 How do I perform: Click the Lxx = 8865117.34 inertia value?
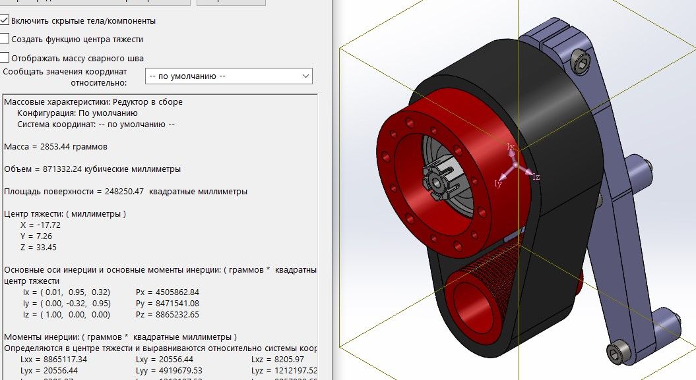coord(54,360)
